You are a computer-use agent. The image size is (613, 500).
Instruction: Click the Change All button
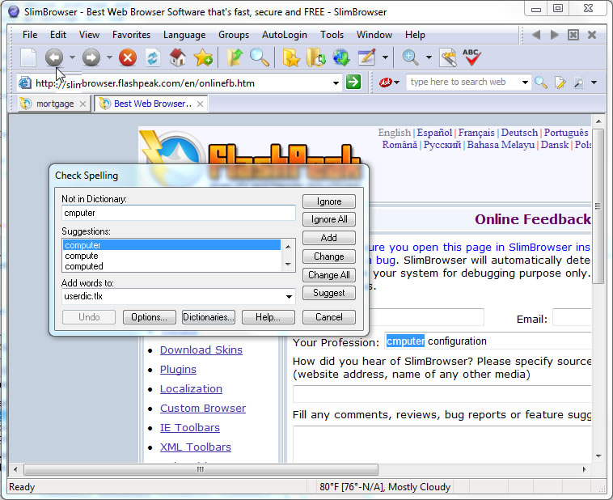[x=329, y=275]
